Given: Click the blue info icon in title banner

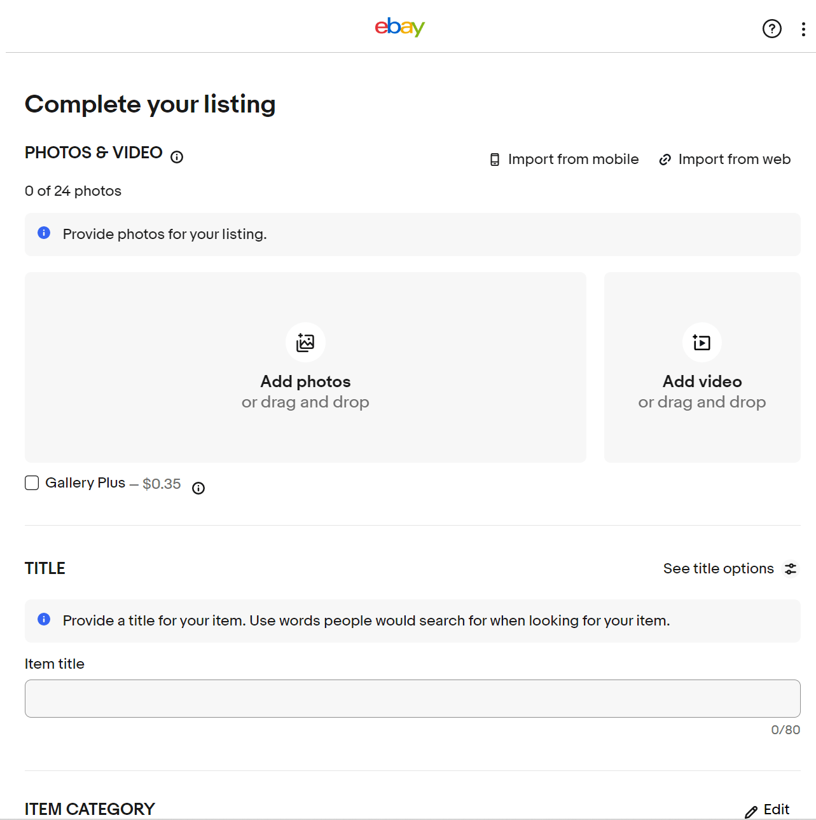Looking at the screenshot, I should (44, 619).
